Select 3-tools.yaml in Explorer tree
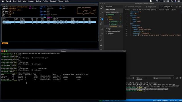The width and height of the screenshot is (182, 102). pyautogui.click(x=113, y=26)
